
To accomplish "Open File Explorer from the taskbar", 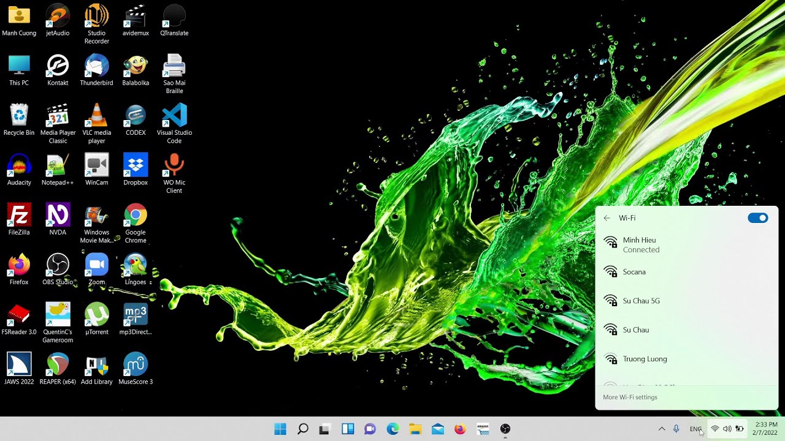I will [415, 429].
